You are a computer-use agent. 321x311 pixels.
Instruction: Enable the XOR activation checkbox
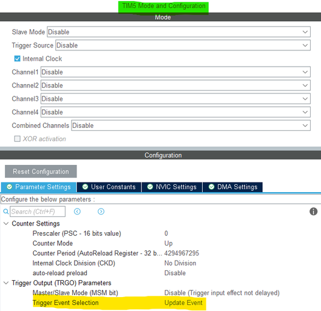[17, 139]
